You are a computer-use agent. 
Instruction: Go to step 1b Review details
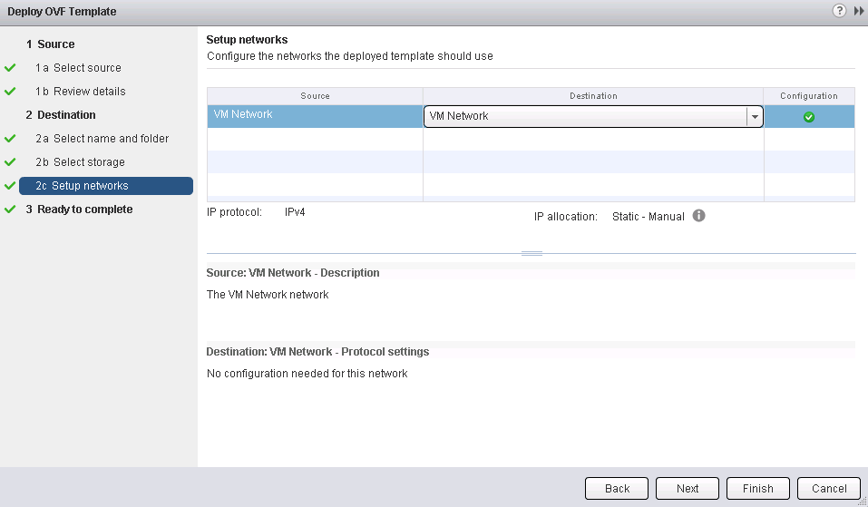(x=89, y=92)
